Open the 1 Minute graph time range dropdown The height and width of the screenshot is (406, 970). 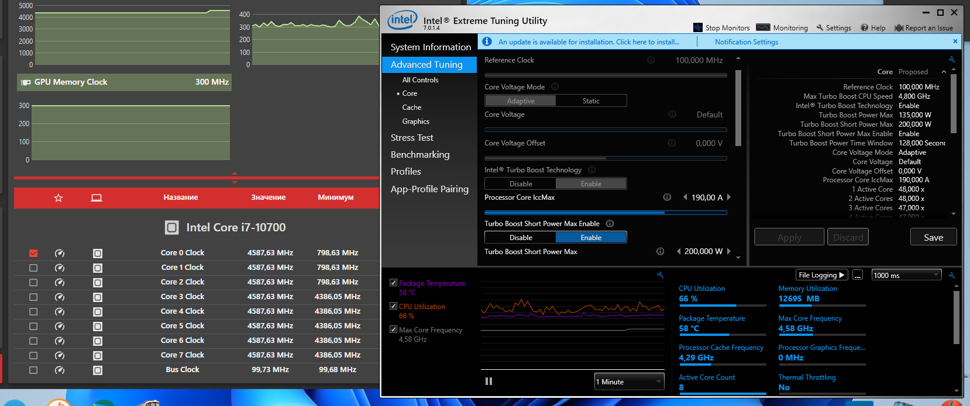click(x=630, y=381)
